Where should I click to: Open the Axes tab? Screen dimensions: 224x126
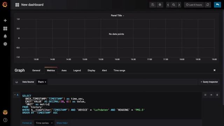[x=64, y=70]
